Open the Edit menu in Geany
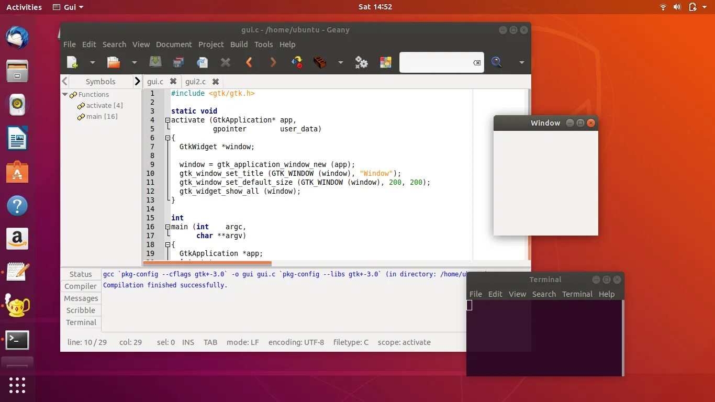This screenshot has height=402, width=715. (89, 44)
